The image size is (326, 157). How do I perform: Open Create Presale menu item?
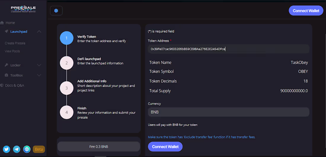[15, 43]
